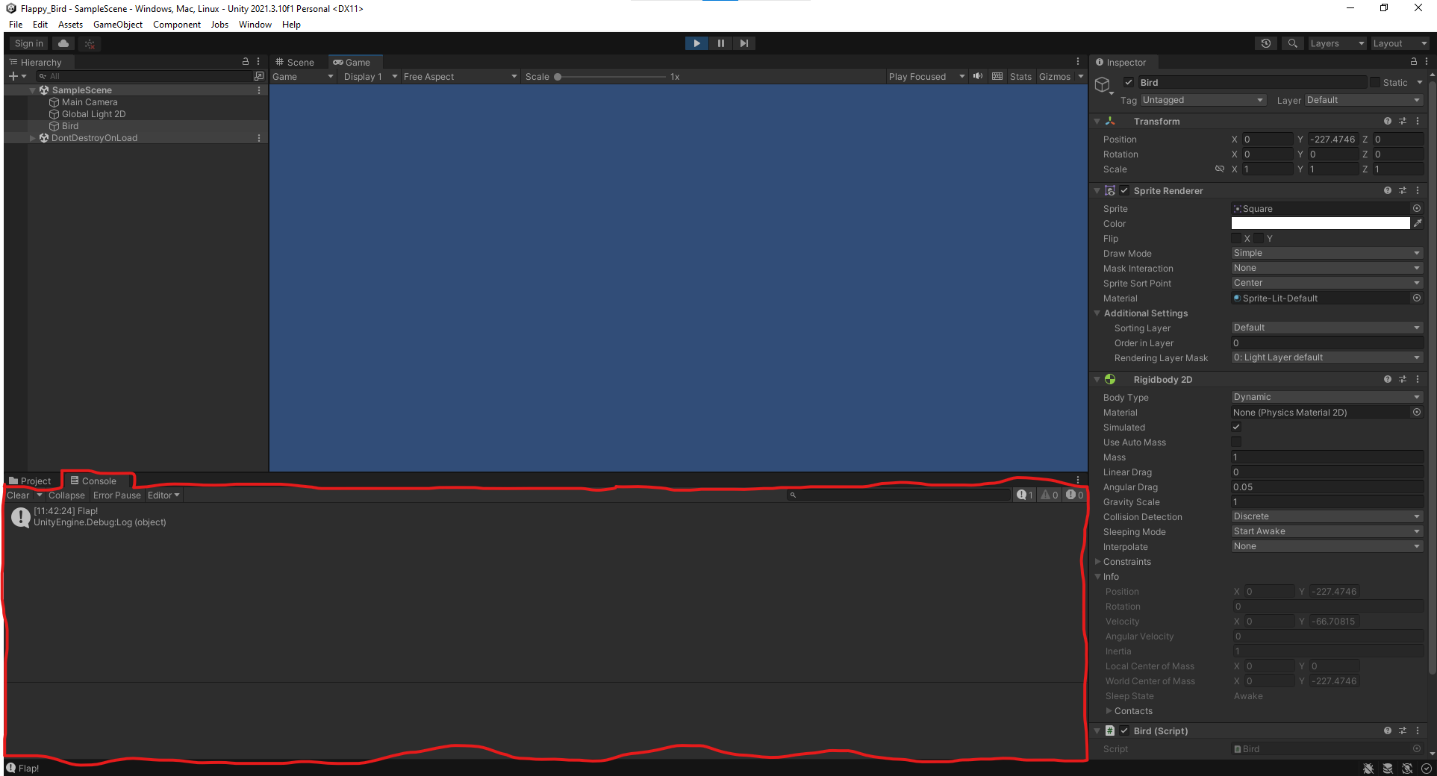
Task: Switch to the Scene tab
Action: click(295, 62)
